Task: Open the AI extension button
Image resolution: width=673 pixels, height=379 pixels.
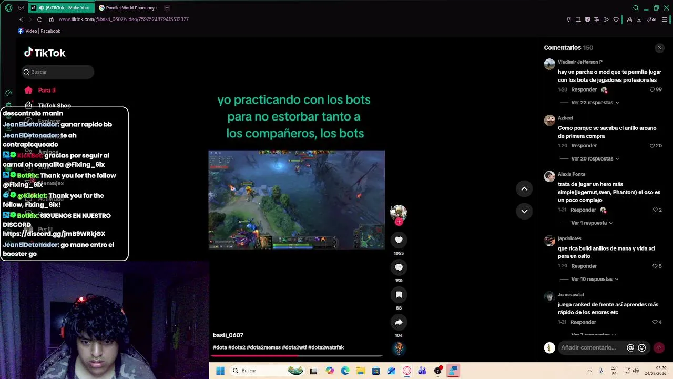Action: 652,19
